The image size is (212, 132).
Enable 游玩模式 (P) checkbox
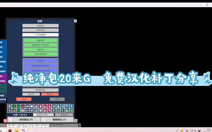11,120
